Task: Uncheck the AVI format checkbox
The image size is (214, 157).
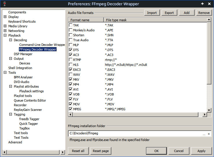Action: pos(71,89)
